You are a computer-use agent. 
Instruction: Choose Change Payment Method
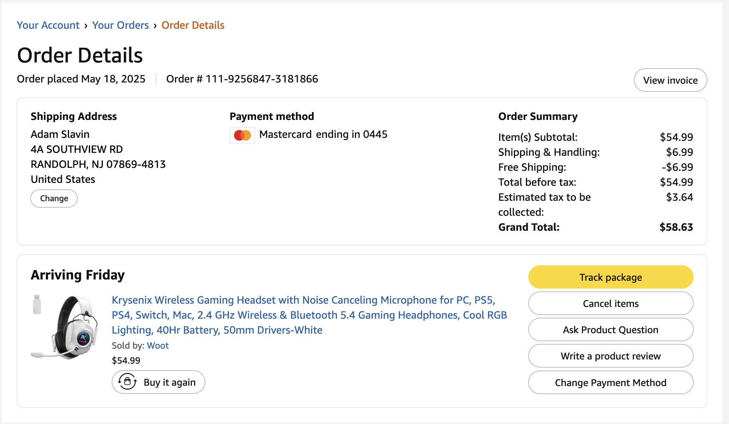(x=611, y=382)
